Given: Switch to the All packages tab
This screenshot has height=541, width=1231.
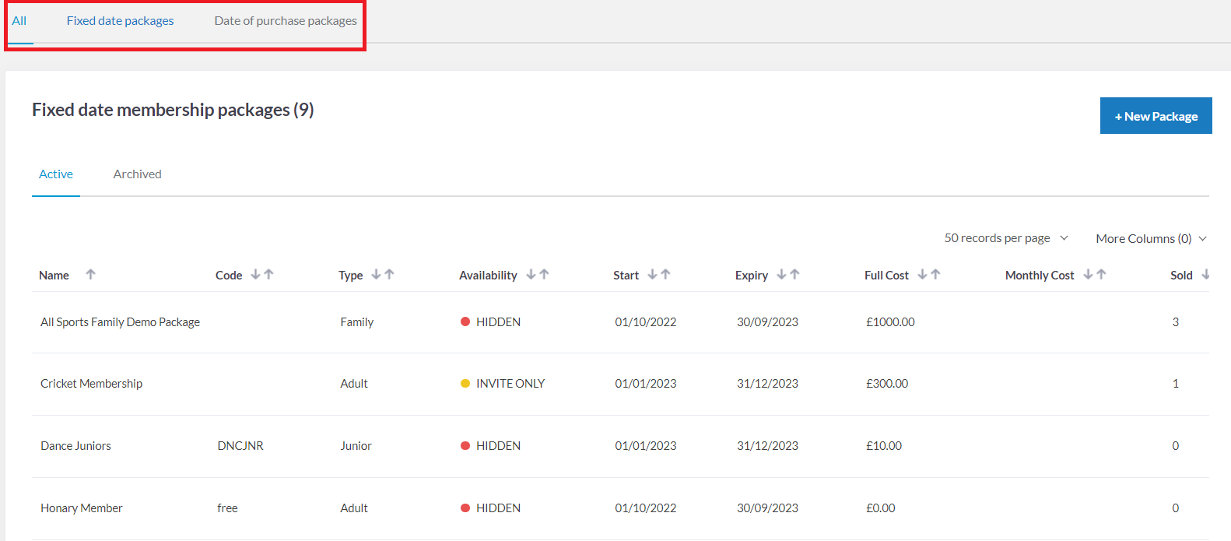Looking at the screenshot, I should click(x=19, y=21).
